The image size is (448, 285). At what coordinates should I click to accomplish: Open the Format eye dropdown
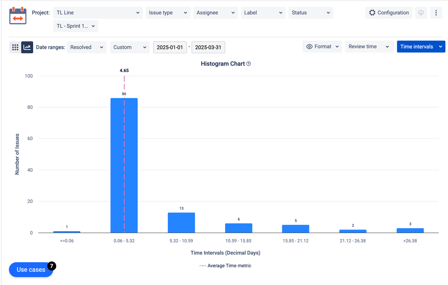tap(322, 47)
